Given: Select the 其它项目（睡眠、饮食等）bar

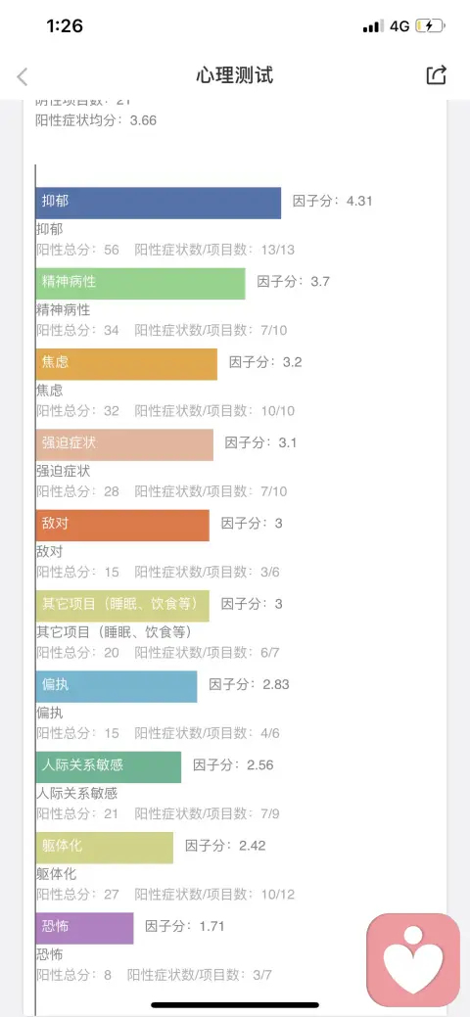Looking at the screenshot, I should [122, 606].
